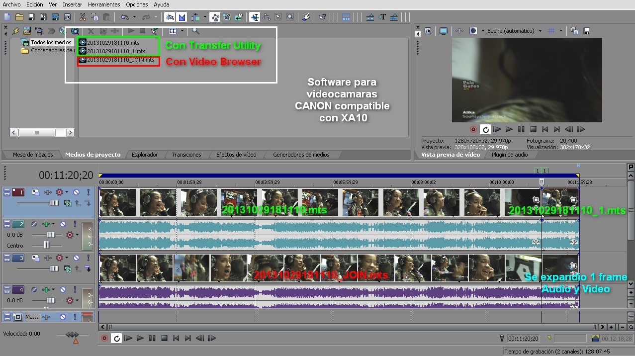Click the Open project folder icon
This screenshot has height=356, width=635.
point(19,17)
